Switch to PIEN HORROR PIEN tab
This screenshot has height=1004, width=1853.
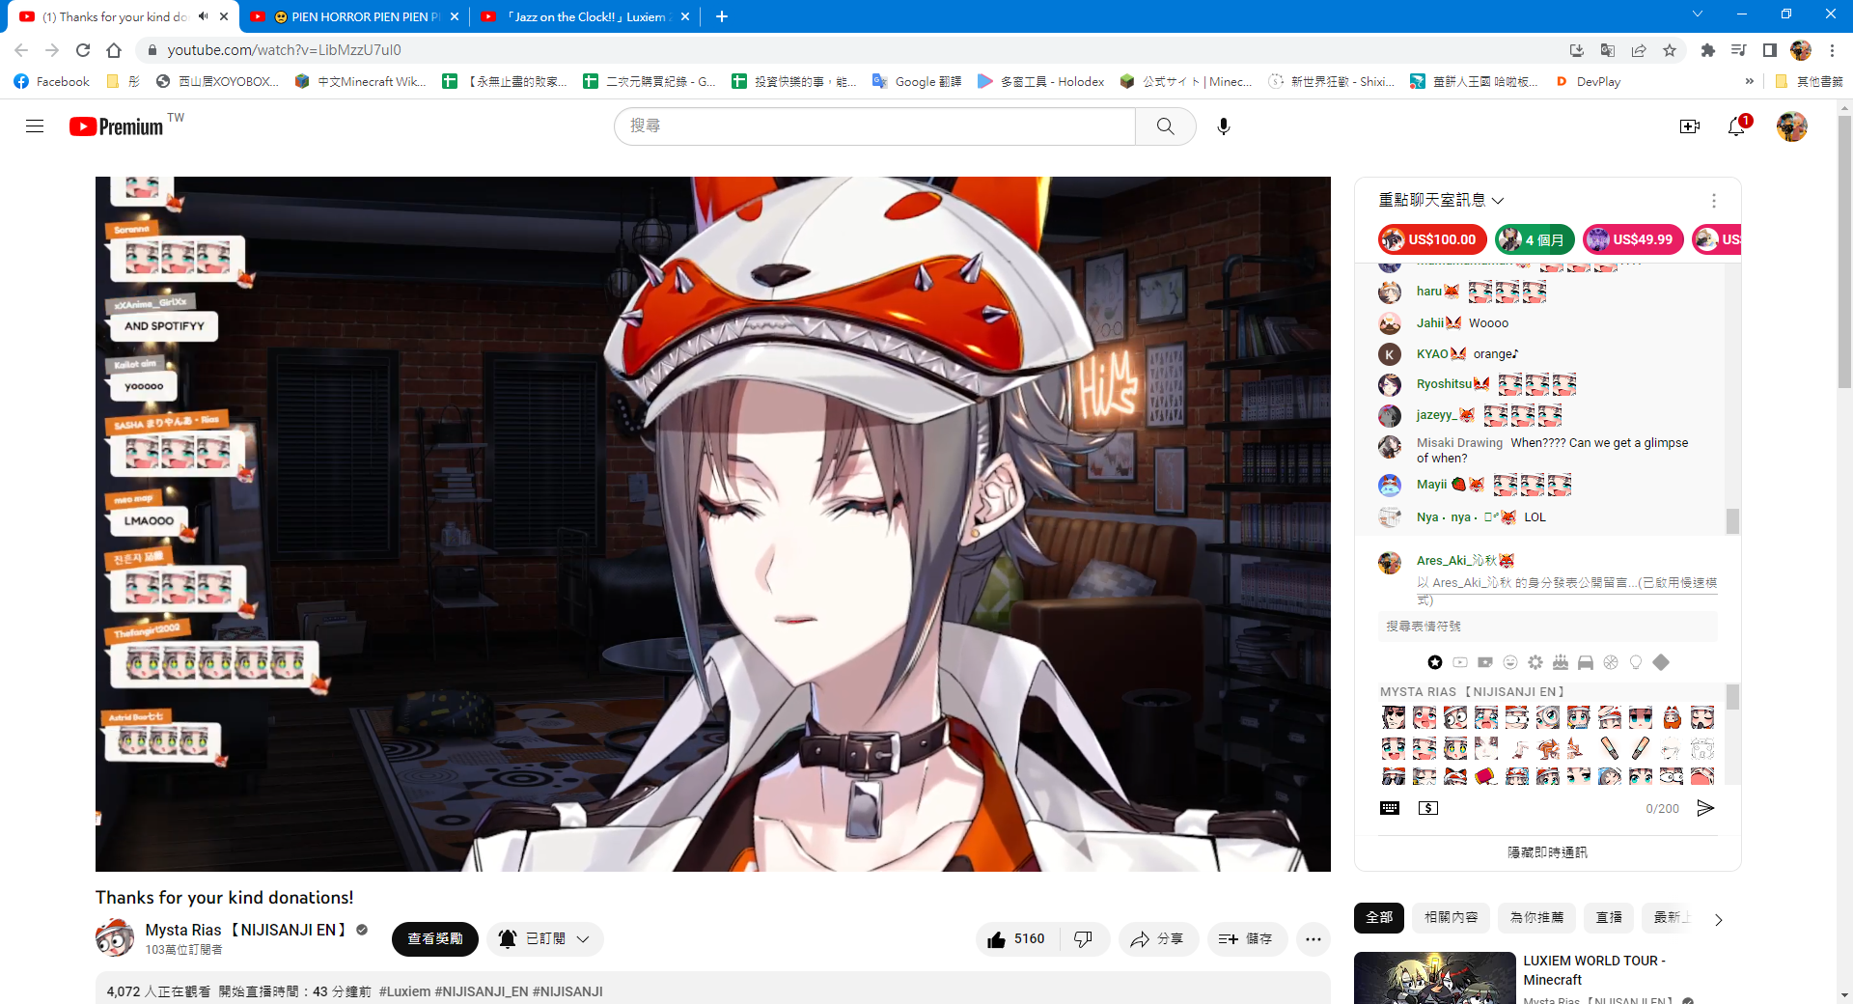[353, 16]
